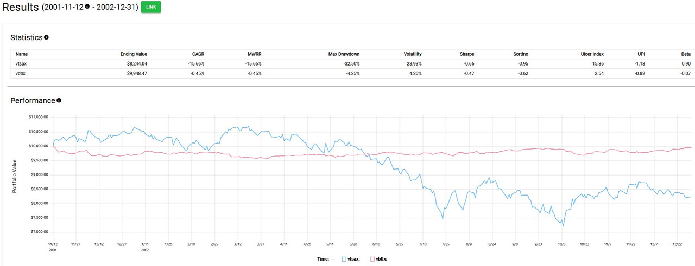Click the 12/22 x-axis date label
695x266 pixels.
pos(677,244)
